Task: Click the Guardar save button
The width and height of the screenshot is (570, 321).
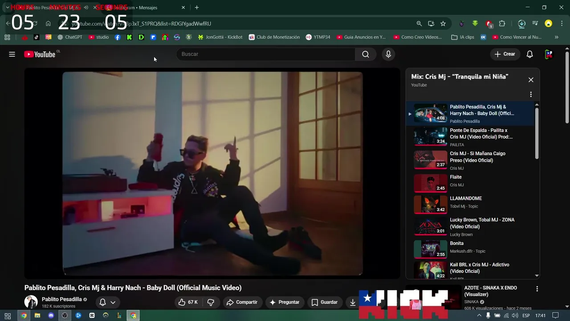Action: [x=324, y=302]
